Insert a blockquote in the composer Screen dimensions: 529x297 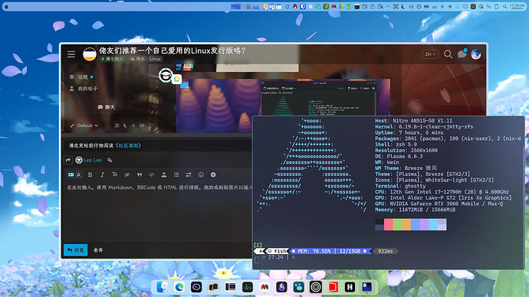140,175
